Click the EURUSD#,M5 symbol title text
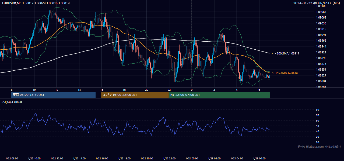344x161 pixels. click(x=12, y=3)
